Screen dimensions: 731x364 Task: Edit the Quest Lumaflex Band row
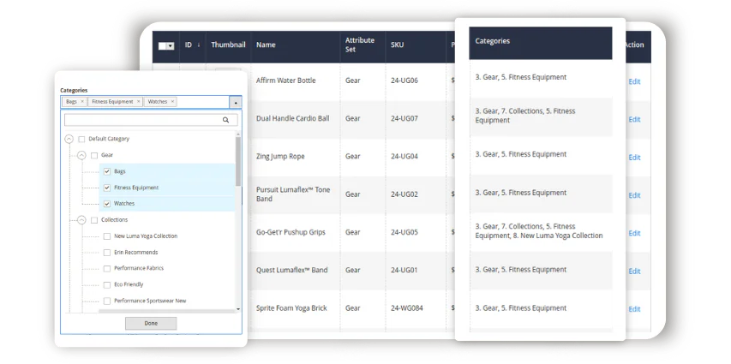coord(634,272)
